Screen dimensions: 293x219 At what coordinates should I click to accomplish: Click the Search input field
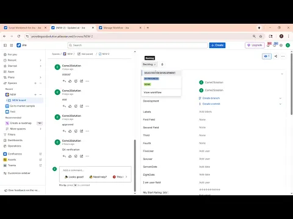(138, 45)
